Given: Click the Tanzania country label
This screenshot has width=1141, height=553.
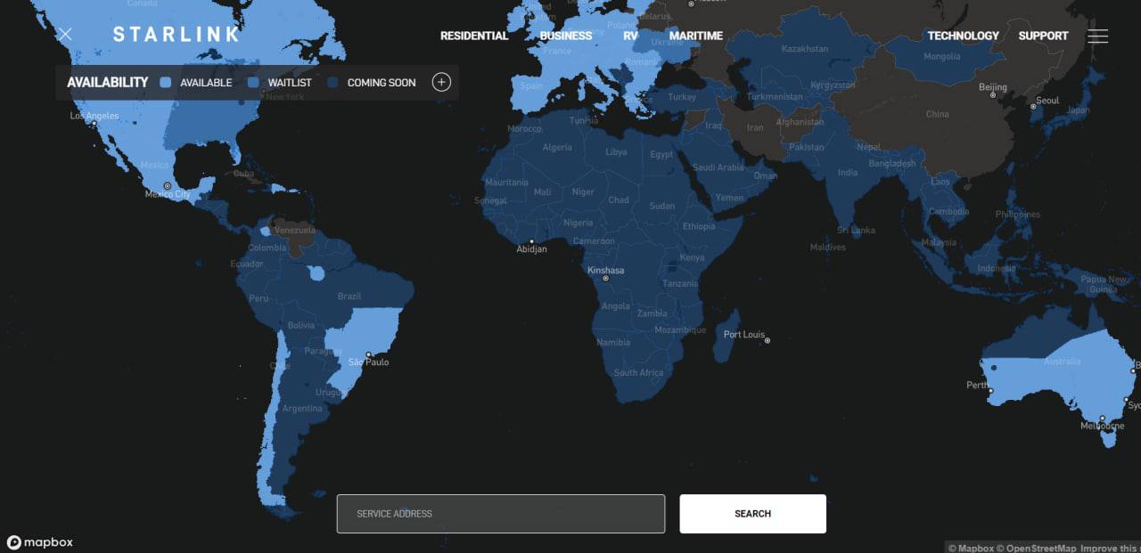Looking at the screenshot, I should click(x=680, y=284).
